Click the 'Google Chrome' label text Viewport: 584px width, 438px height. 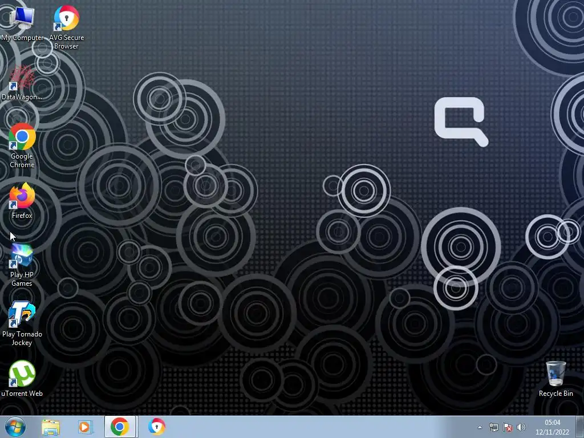pos(22,160)
